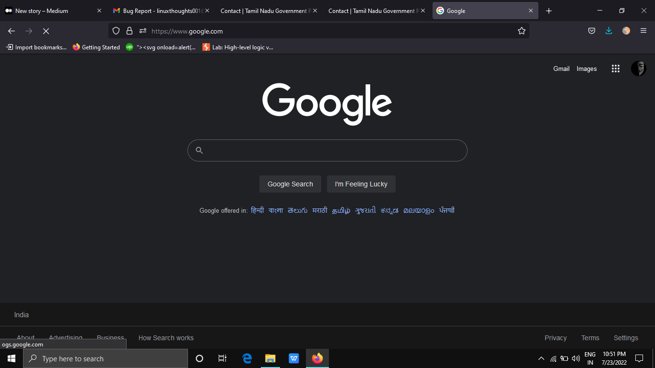Open Import bookmarks bookmark item

tap(36, 47)
